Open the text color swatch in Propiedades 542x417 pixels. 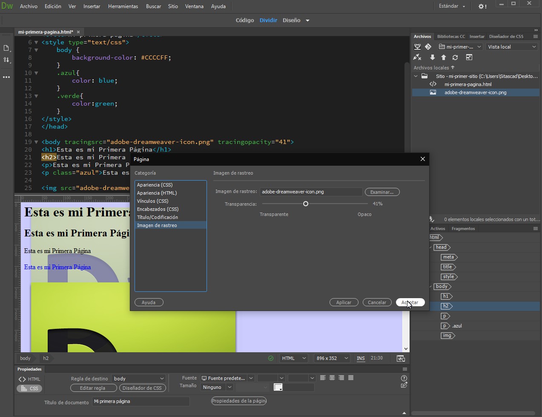pos(278,387)
